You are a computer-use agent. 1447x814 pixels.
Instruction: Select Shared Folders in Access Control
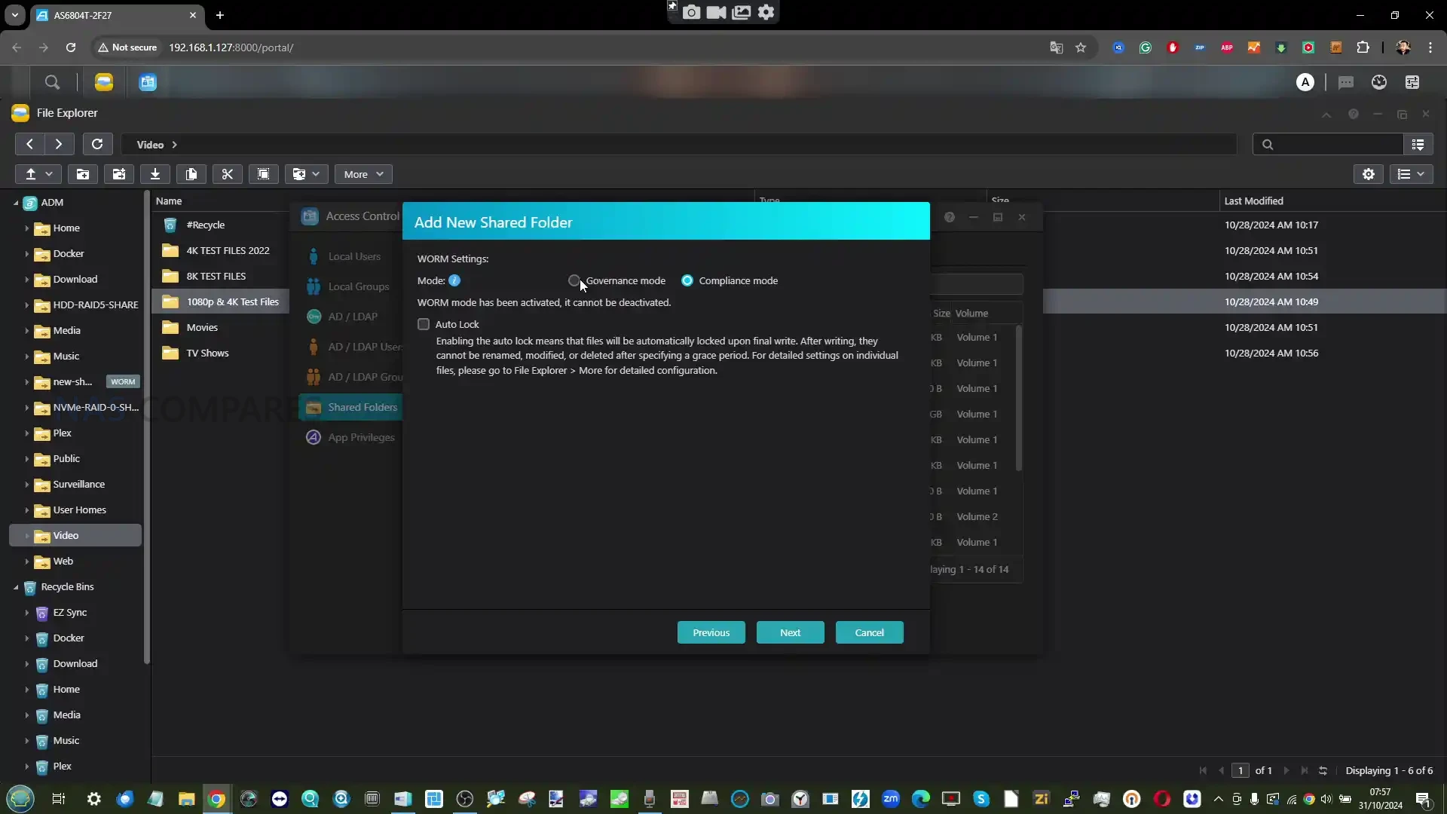coord(362,407)
